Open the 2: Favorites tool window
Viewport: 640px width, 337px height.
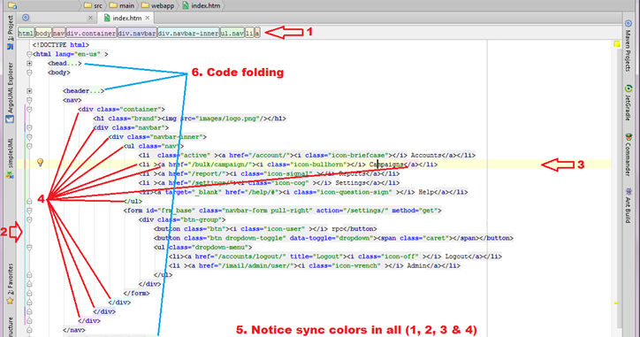(11, 284)
